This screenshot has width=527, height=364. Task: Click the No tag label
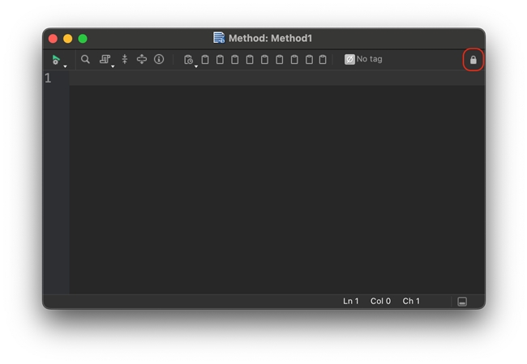[369, 59]
